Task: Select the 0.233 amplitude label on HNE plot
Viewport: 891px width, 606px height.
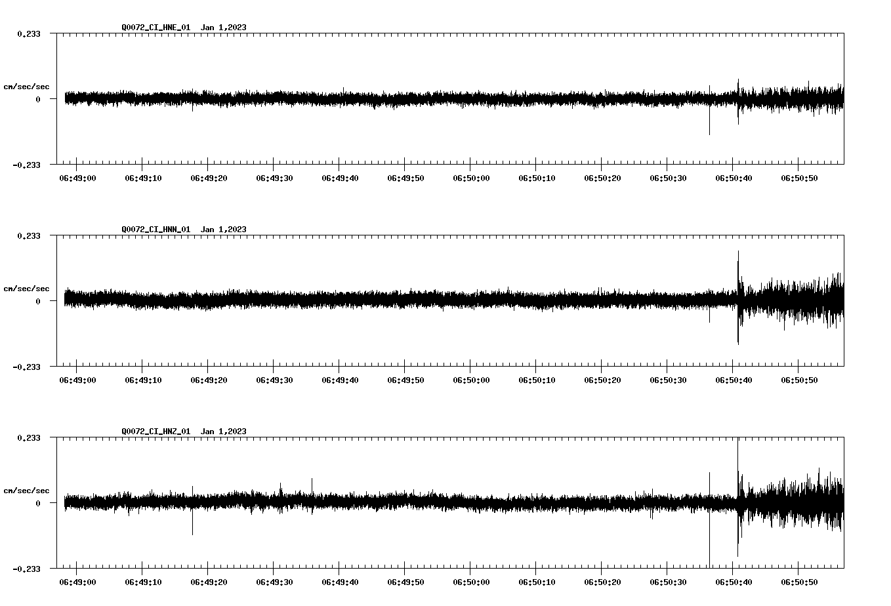Action: click(30, 33)
